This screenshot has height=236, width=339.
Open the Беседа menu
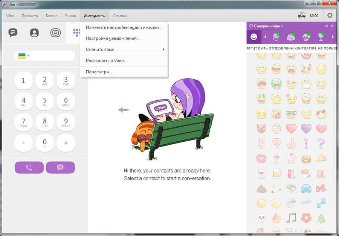52,16
